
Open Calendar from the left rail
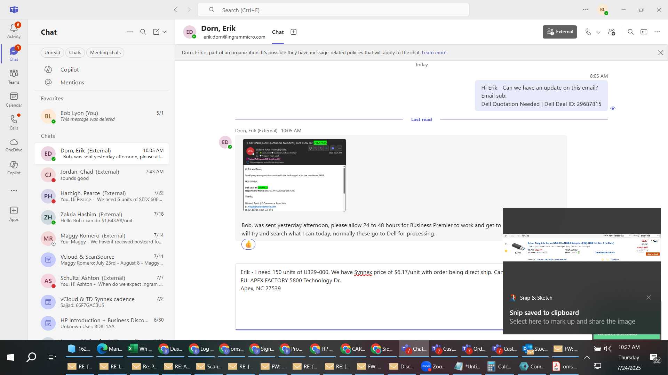14,100
